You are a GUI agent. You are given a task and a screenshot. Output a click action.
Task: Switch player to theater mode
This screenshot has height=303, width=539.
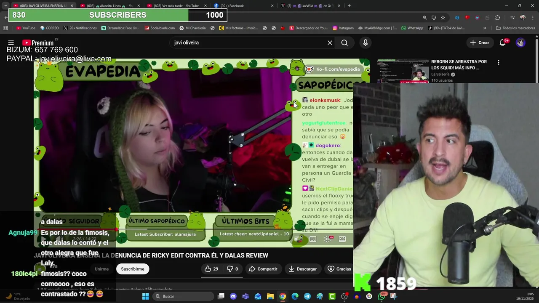[342, 239]
